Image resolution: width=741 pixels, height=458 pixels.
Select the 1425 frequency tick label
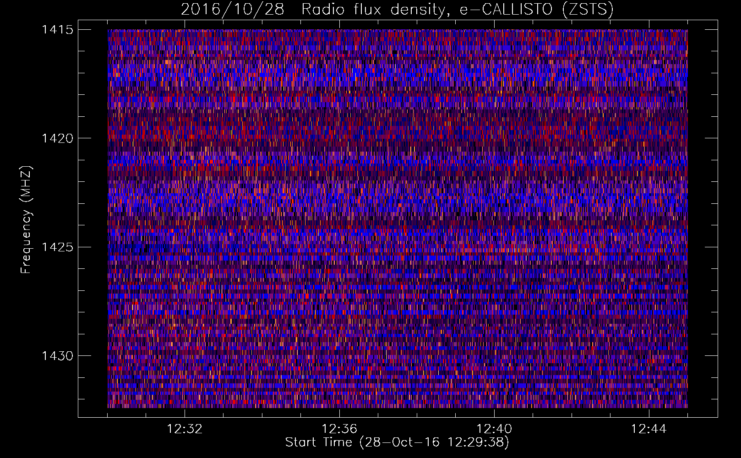(57, 247)
